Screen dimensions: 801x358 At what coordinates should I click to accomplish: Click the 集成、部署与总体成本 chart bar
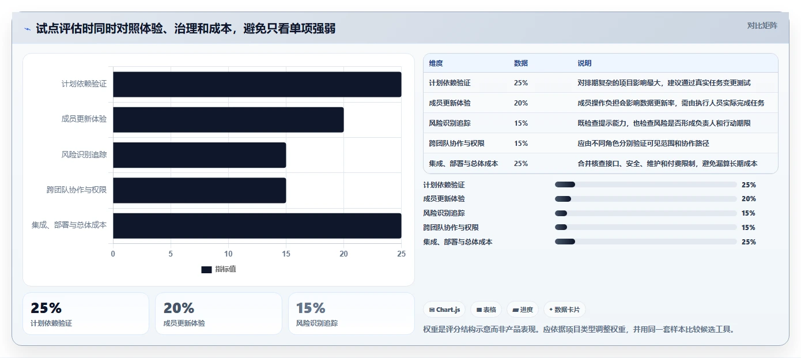[257, 225]
